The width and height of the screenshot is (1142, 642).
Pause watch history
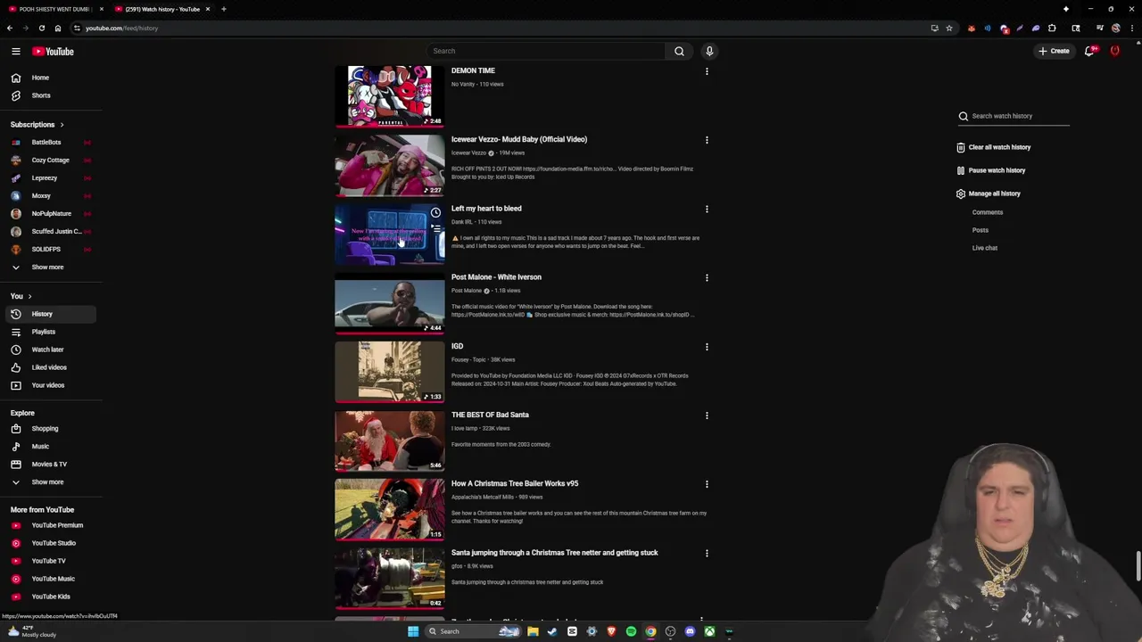[990, 170]
